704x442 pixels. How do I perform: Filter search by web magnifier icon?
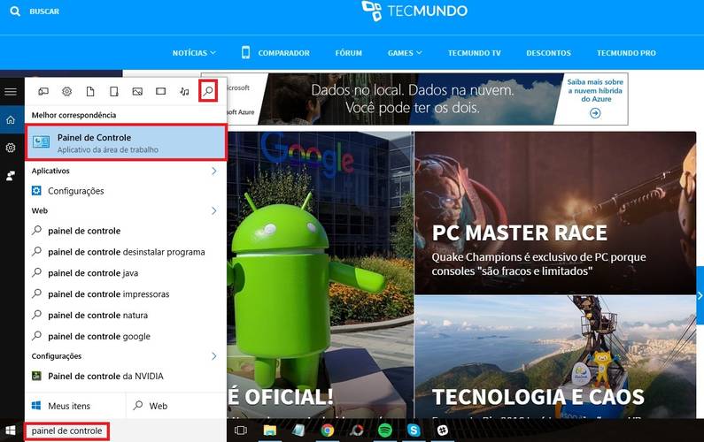click(x=208, y=91)
